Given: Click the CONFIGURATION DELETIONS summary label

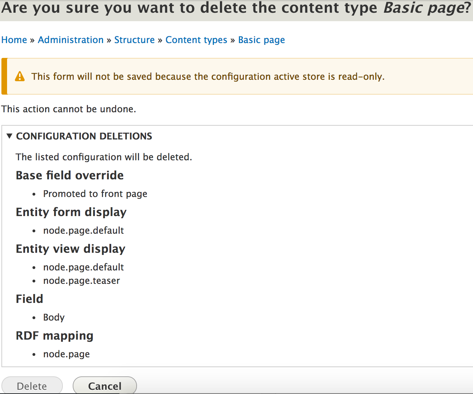Looking at the screenshot, I should (x=84, y=136).
